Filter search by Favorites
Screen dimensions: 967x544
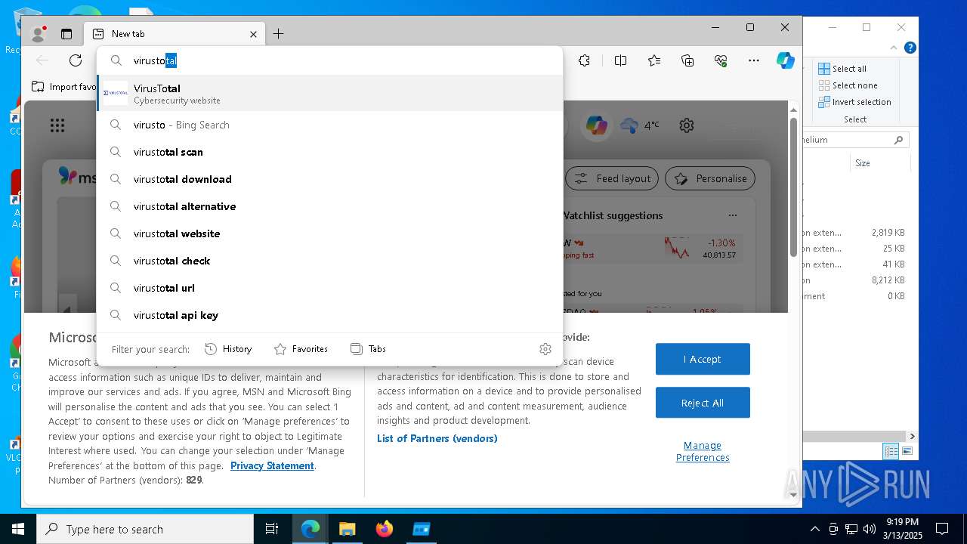(x=301, y=349)
